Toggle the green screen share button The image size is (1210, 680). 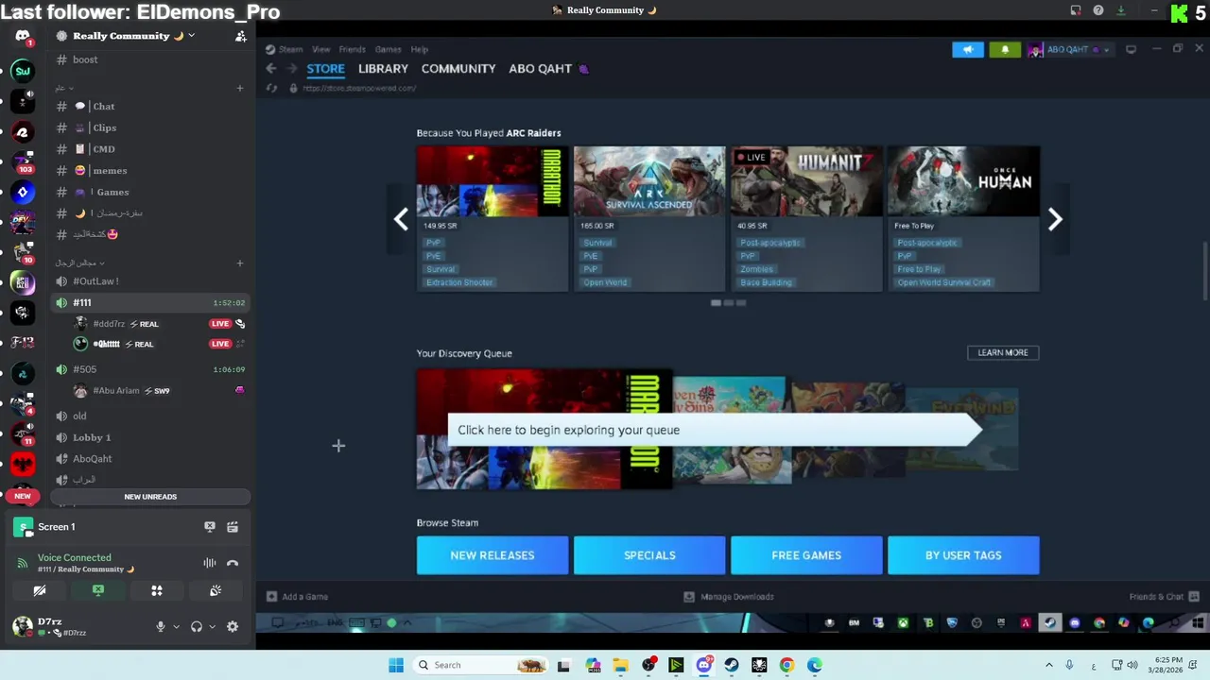98,591
